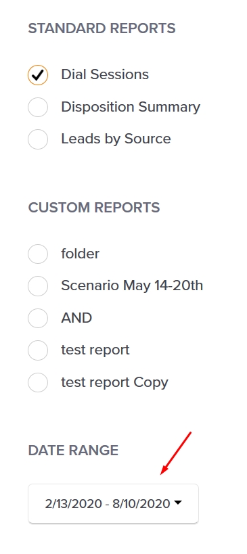
Task: Toggle the radio circle next to AND
Action: 38,318
